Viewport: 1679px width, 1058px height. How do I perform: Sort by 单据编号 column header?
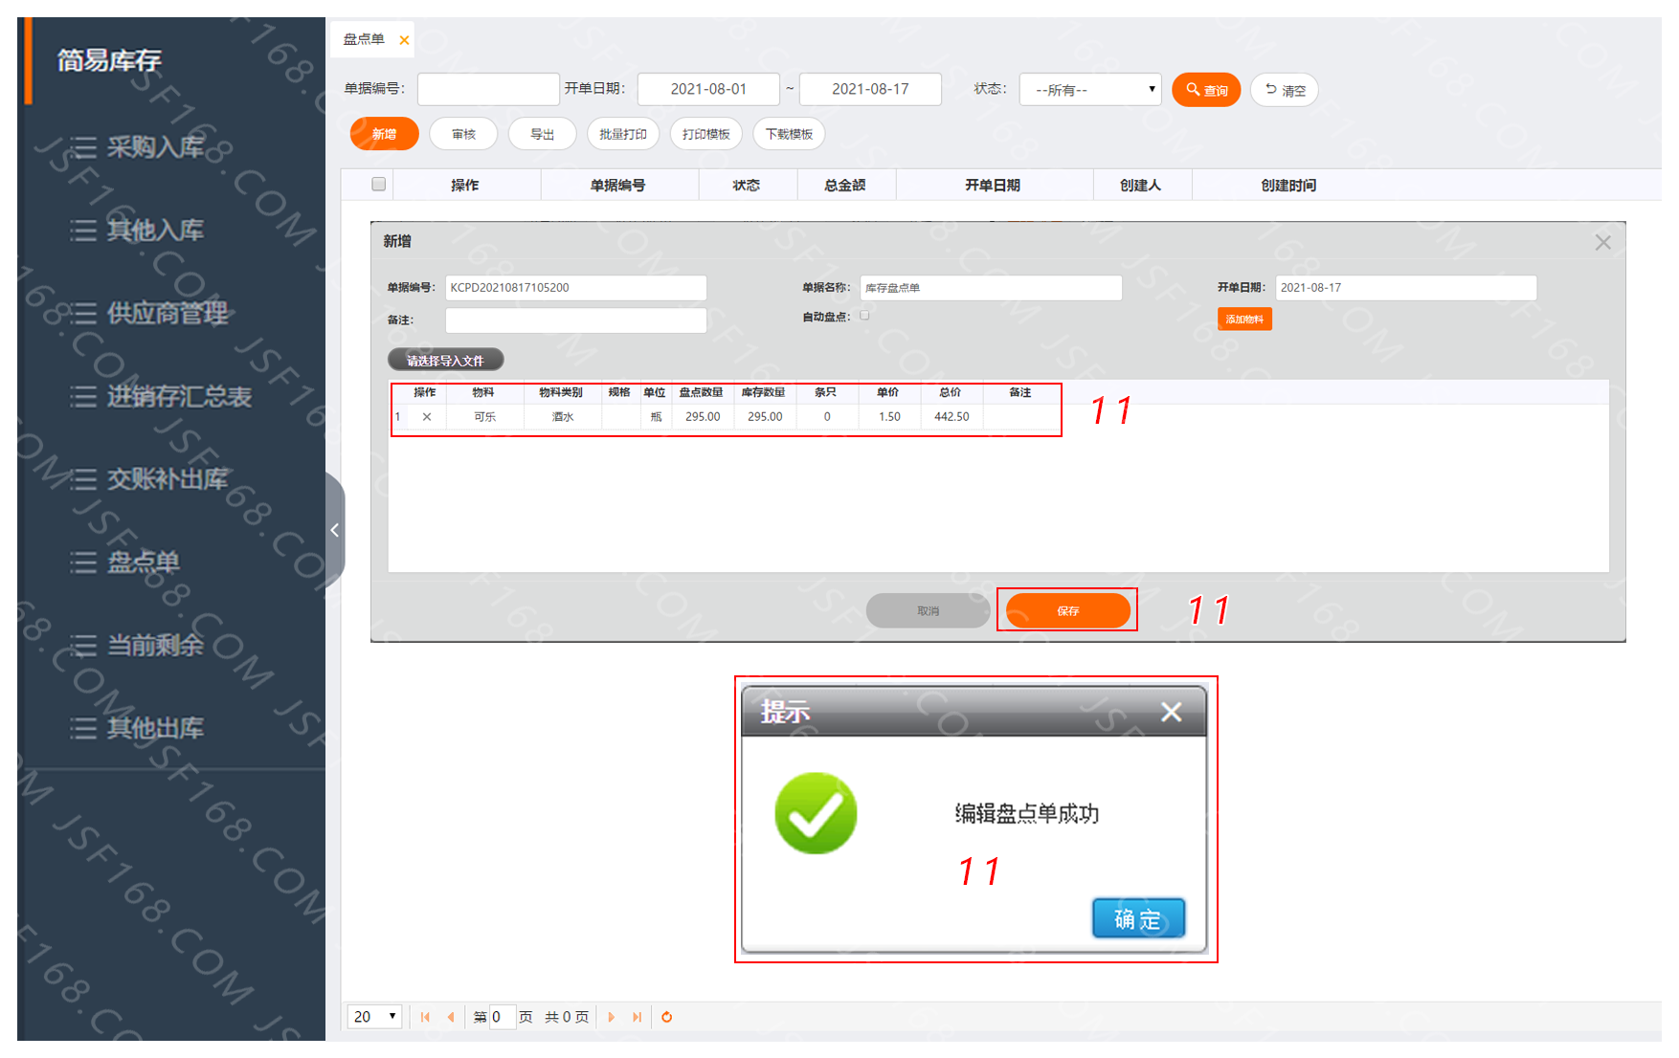click(618, 186)
